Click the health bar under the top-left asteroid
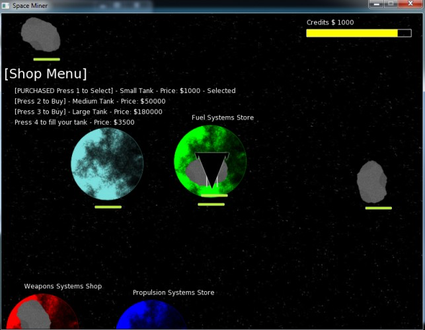The image size is (425, 330). pyautogui.click(x=47, y=59)
